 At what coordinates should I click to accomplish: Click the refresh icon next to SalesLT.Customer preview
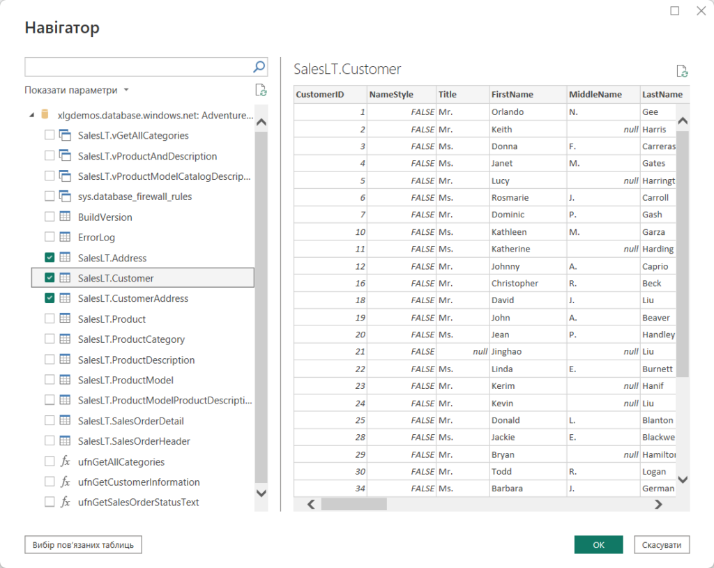682,70
